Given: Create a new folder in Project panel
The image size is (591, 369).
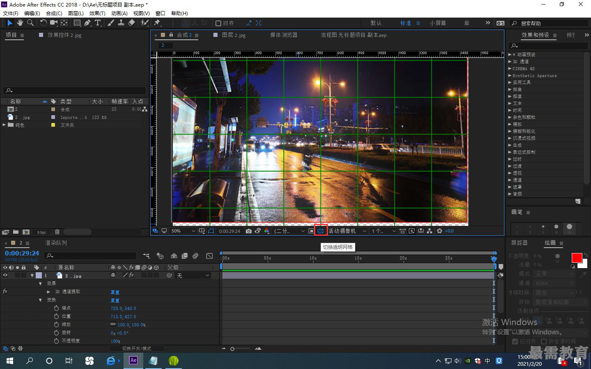Looking at the screenshot, I should (x=16, y=232).
